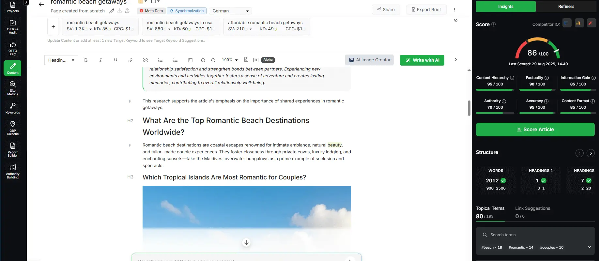The image size is (599, 261).
Task: Click the red Competitor IQ icon
Action: point(591,23)
